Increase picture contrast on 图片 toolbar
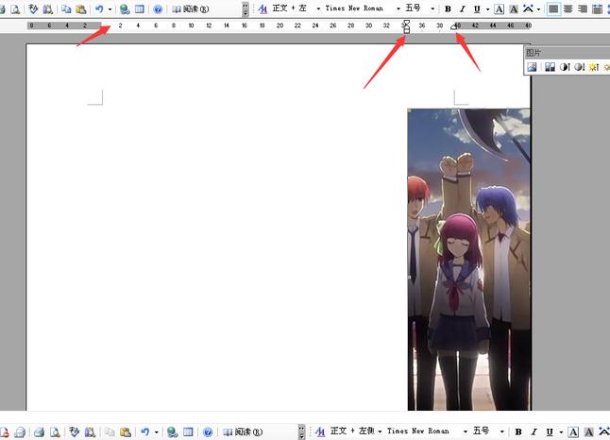Screen dimensions: 610x440 [565, 67]
